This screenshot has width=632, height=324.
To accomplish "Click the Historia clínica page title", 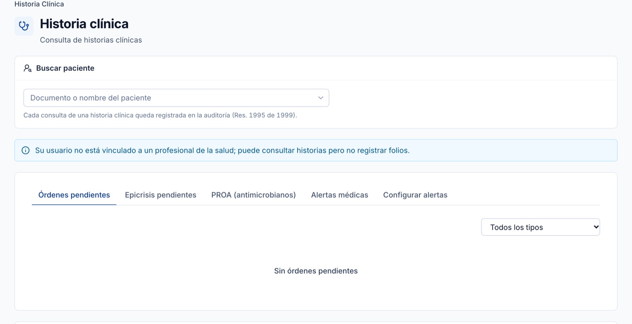I will click(84, 24).
